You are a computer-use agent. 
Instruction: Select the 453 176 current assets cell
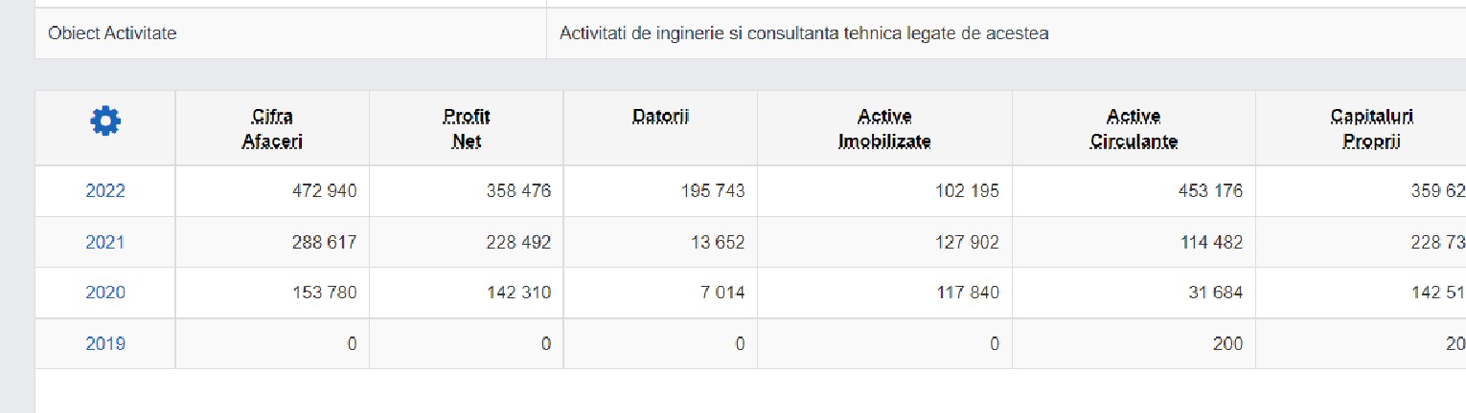point(1134,191)
